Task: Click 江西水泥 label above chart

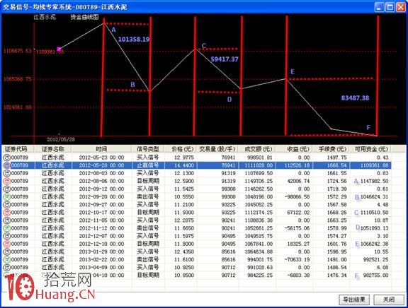Action: click(x=45, y=17)
